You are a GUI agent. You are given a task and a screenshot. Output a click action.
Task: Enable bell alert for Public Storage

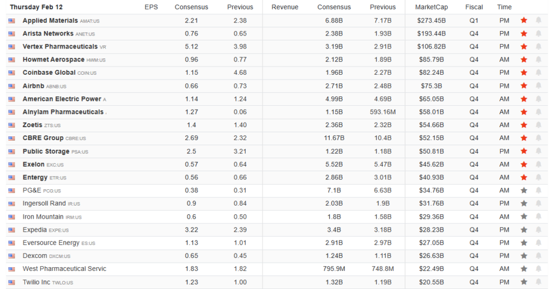(538, 152)
